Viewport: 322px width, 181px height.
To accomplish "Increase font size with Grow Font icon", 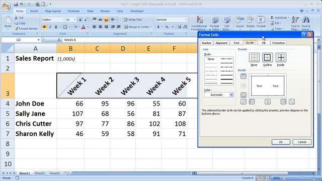I will (x=80, y=20).
